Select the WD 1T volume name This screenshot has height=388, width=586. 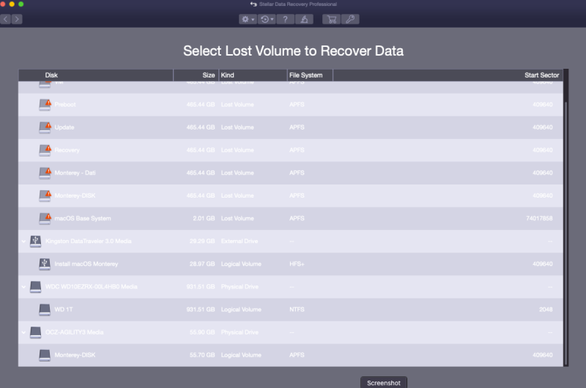click(x=64, y=310)
